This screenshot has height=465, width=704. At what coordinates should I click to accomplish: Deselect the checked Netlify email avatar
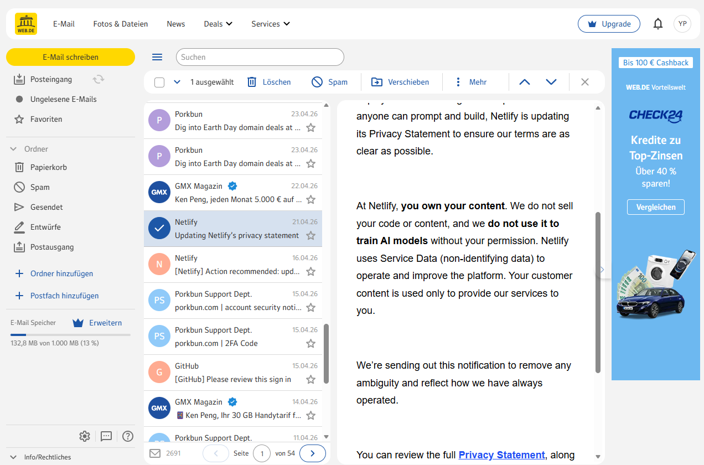(159, 228)
